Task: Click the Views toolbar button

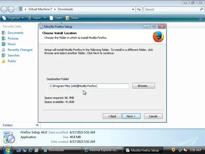Action: point(34,18)
